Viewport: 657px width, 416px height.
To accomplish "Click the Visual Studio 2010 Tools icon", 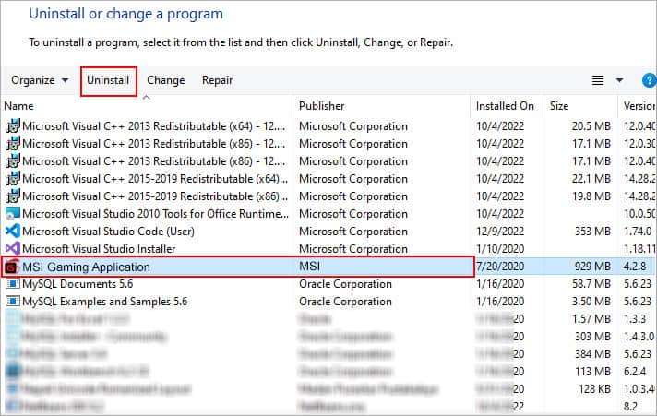I will 13,214.
